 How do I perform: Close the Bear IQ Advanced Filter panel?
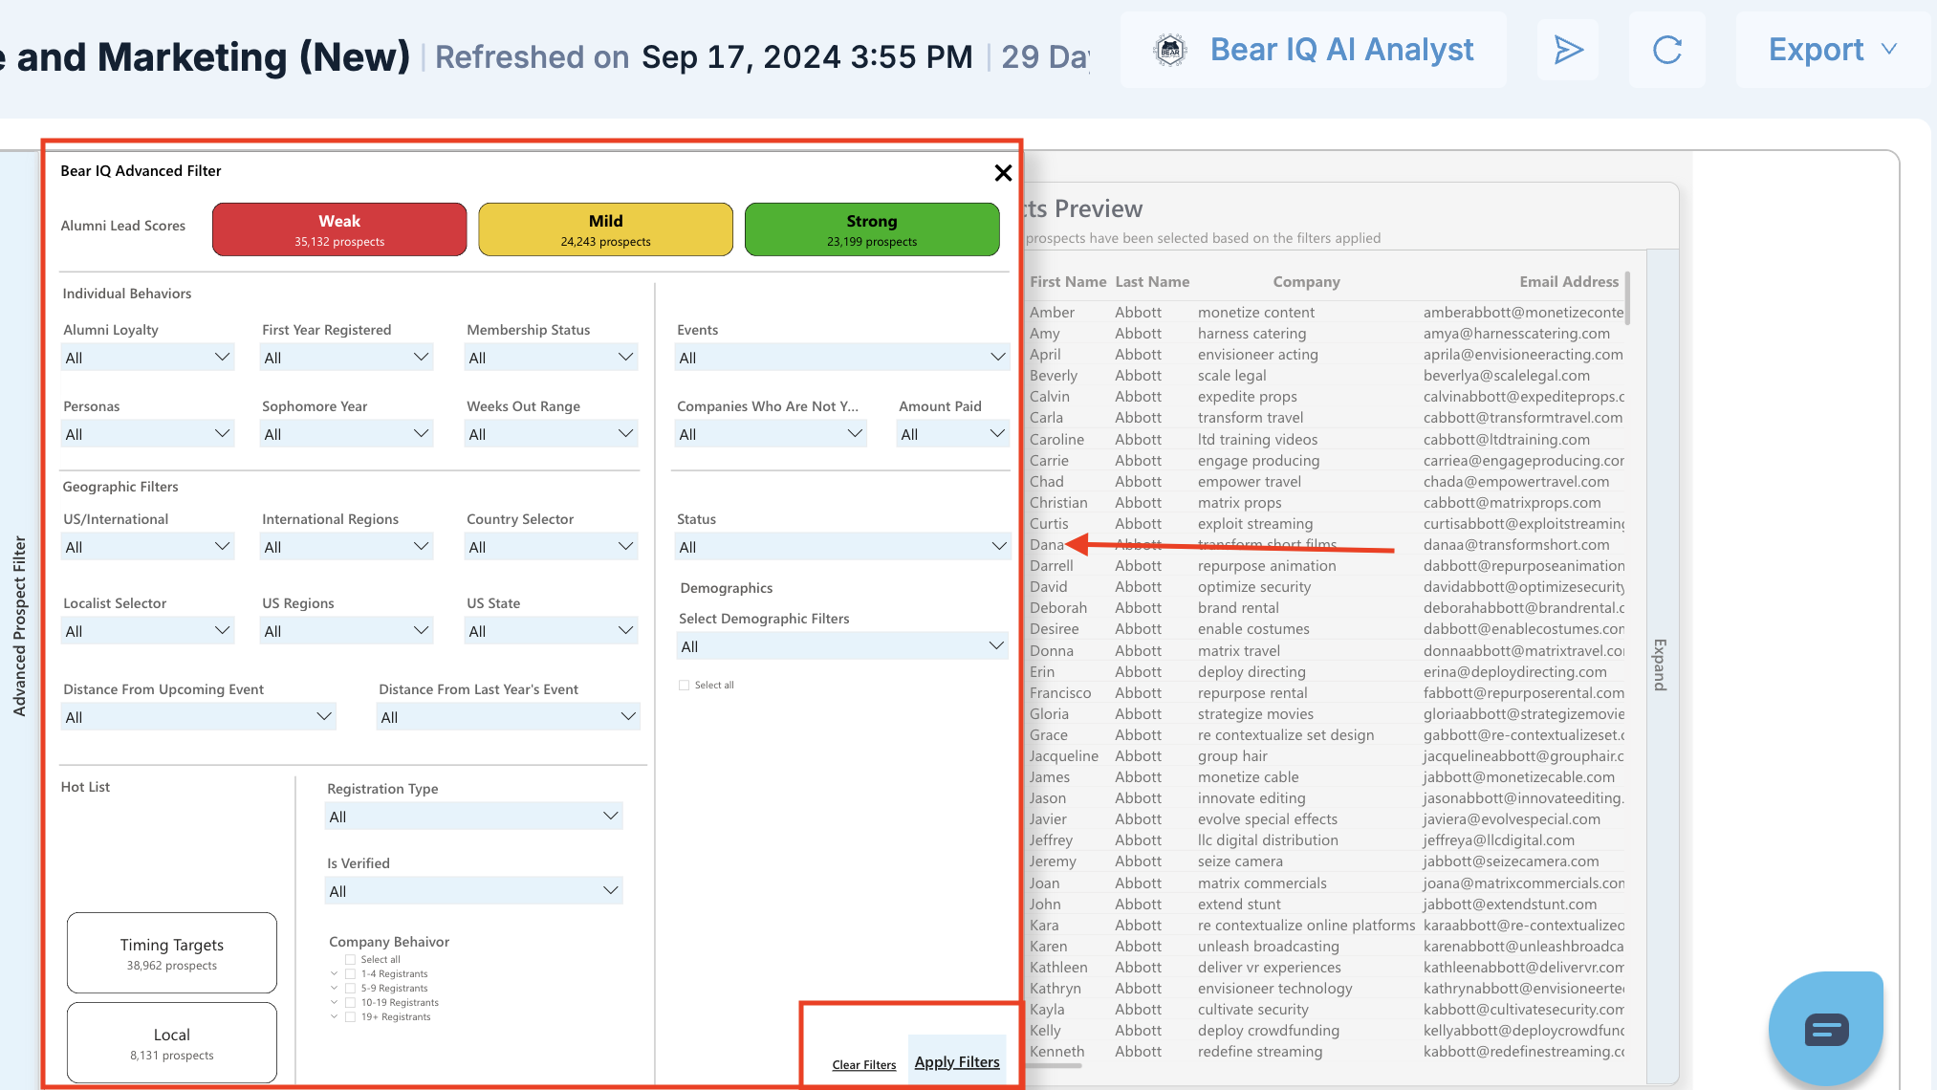click(x=1003, y=173)
